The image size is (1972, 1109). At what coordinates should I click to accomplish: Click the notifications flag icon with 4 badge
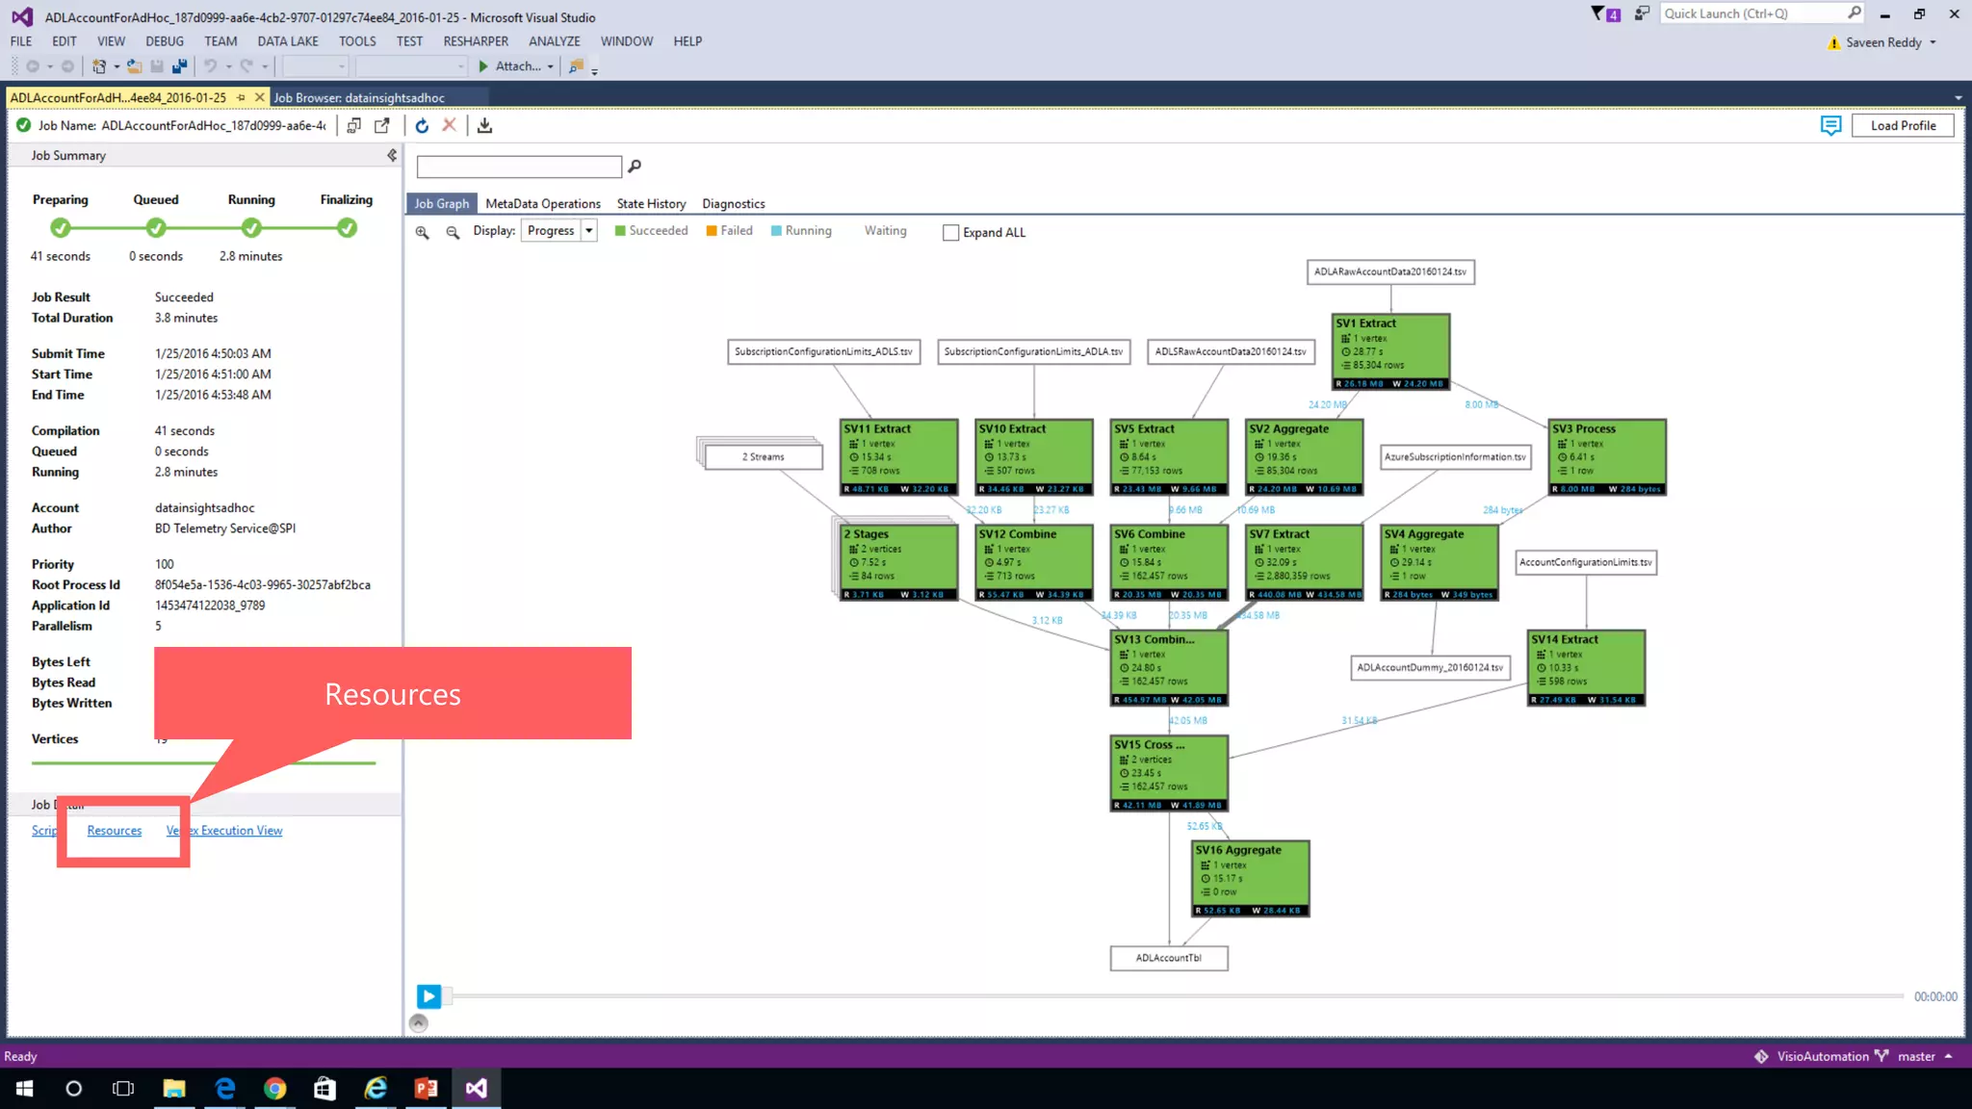pos(1605,14)
